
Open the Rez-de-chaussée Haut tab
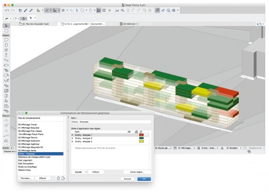click(38, 24)
